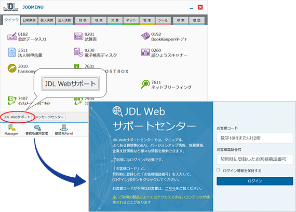Click the globe search icon beside JDL Web
296x212 pixels.
pyautogui.click(x=117, y=111)
